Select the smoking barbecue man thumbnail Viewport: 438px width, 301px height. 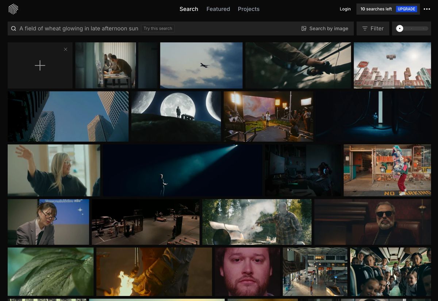point(257,222)
